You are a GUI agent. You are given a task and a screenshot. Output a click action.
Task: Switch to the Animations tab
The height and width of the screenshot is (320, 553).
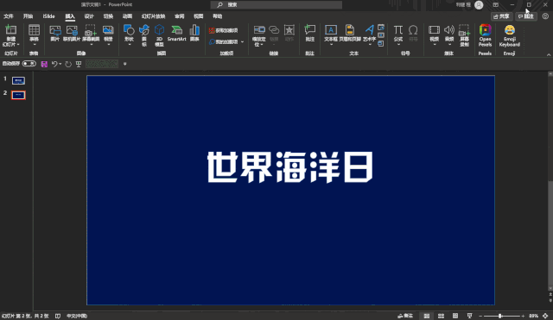(x=127, y=16)
